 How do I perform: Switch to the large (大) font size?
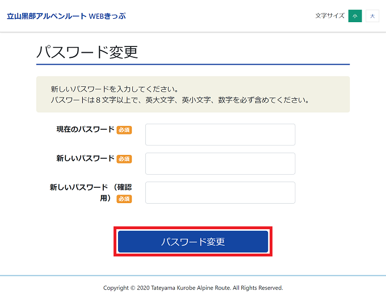pos(372,16)
